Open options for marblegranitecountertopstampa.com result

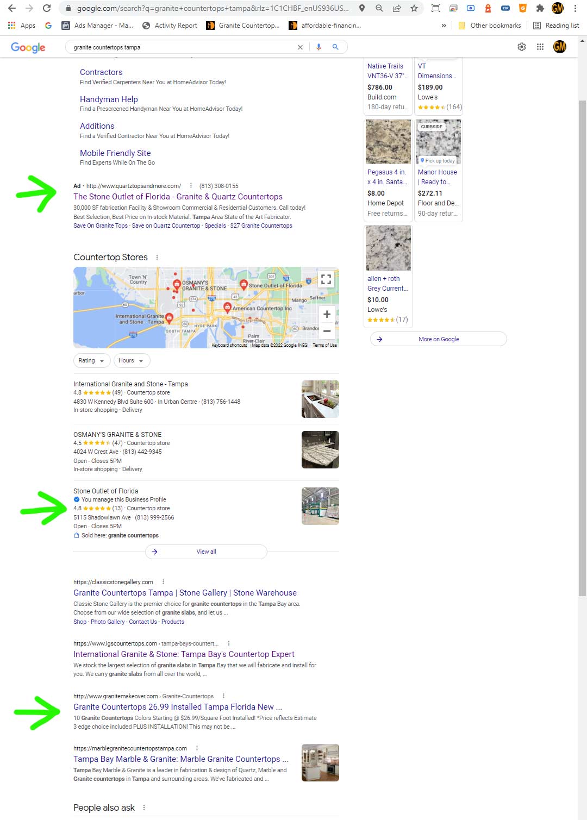click(197, 748)
